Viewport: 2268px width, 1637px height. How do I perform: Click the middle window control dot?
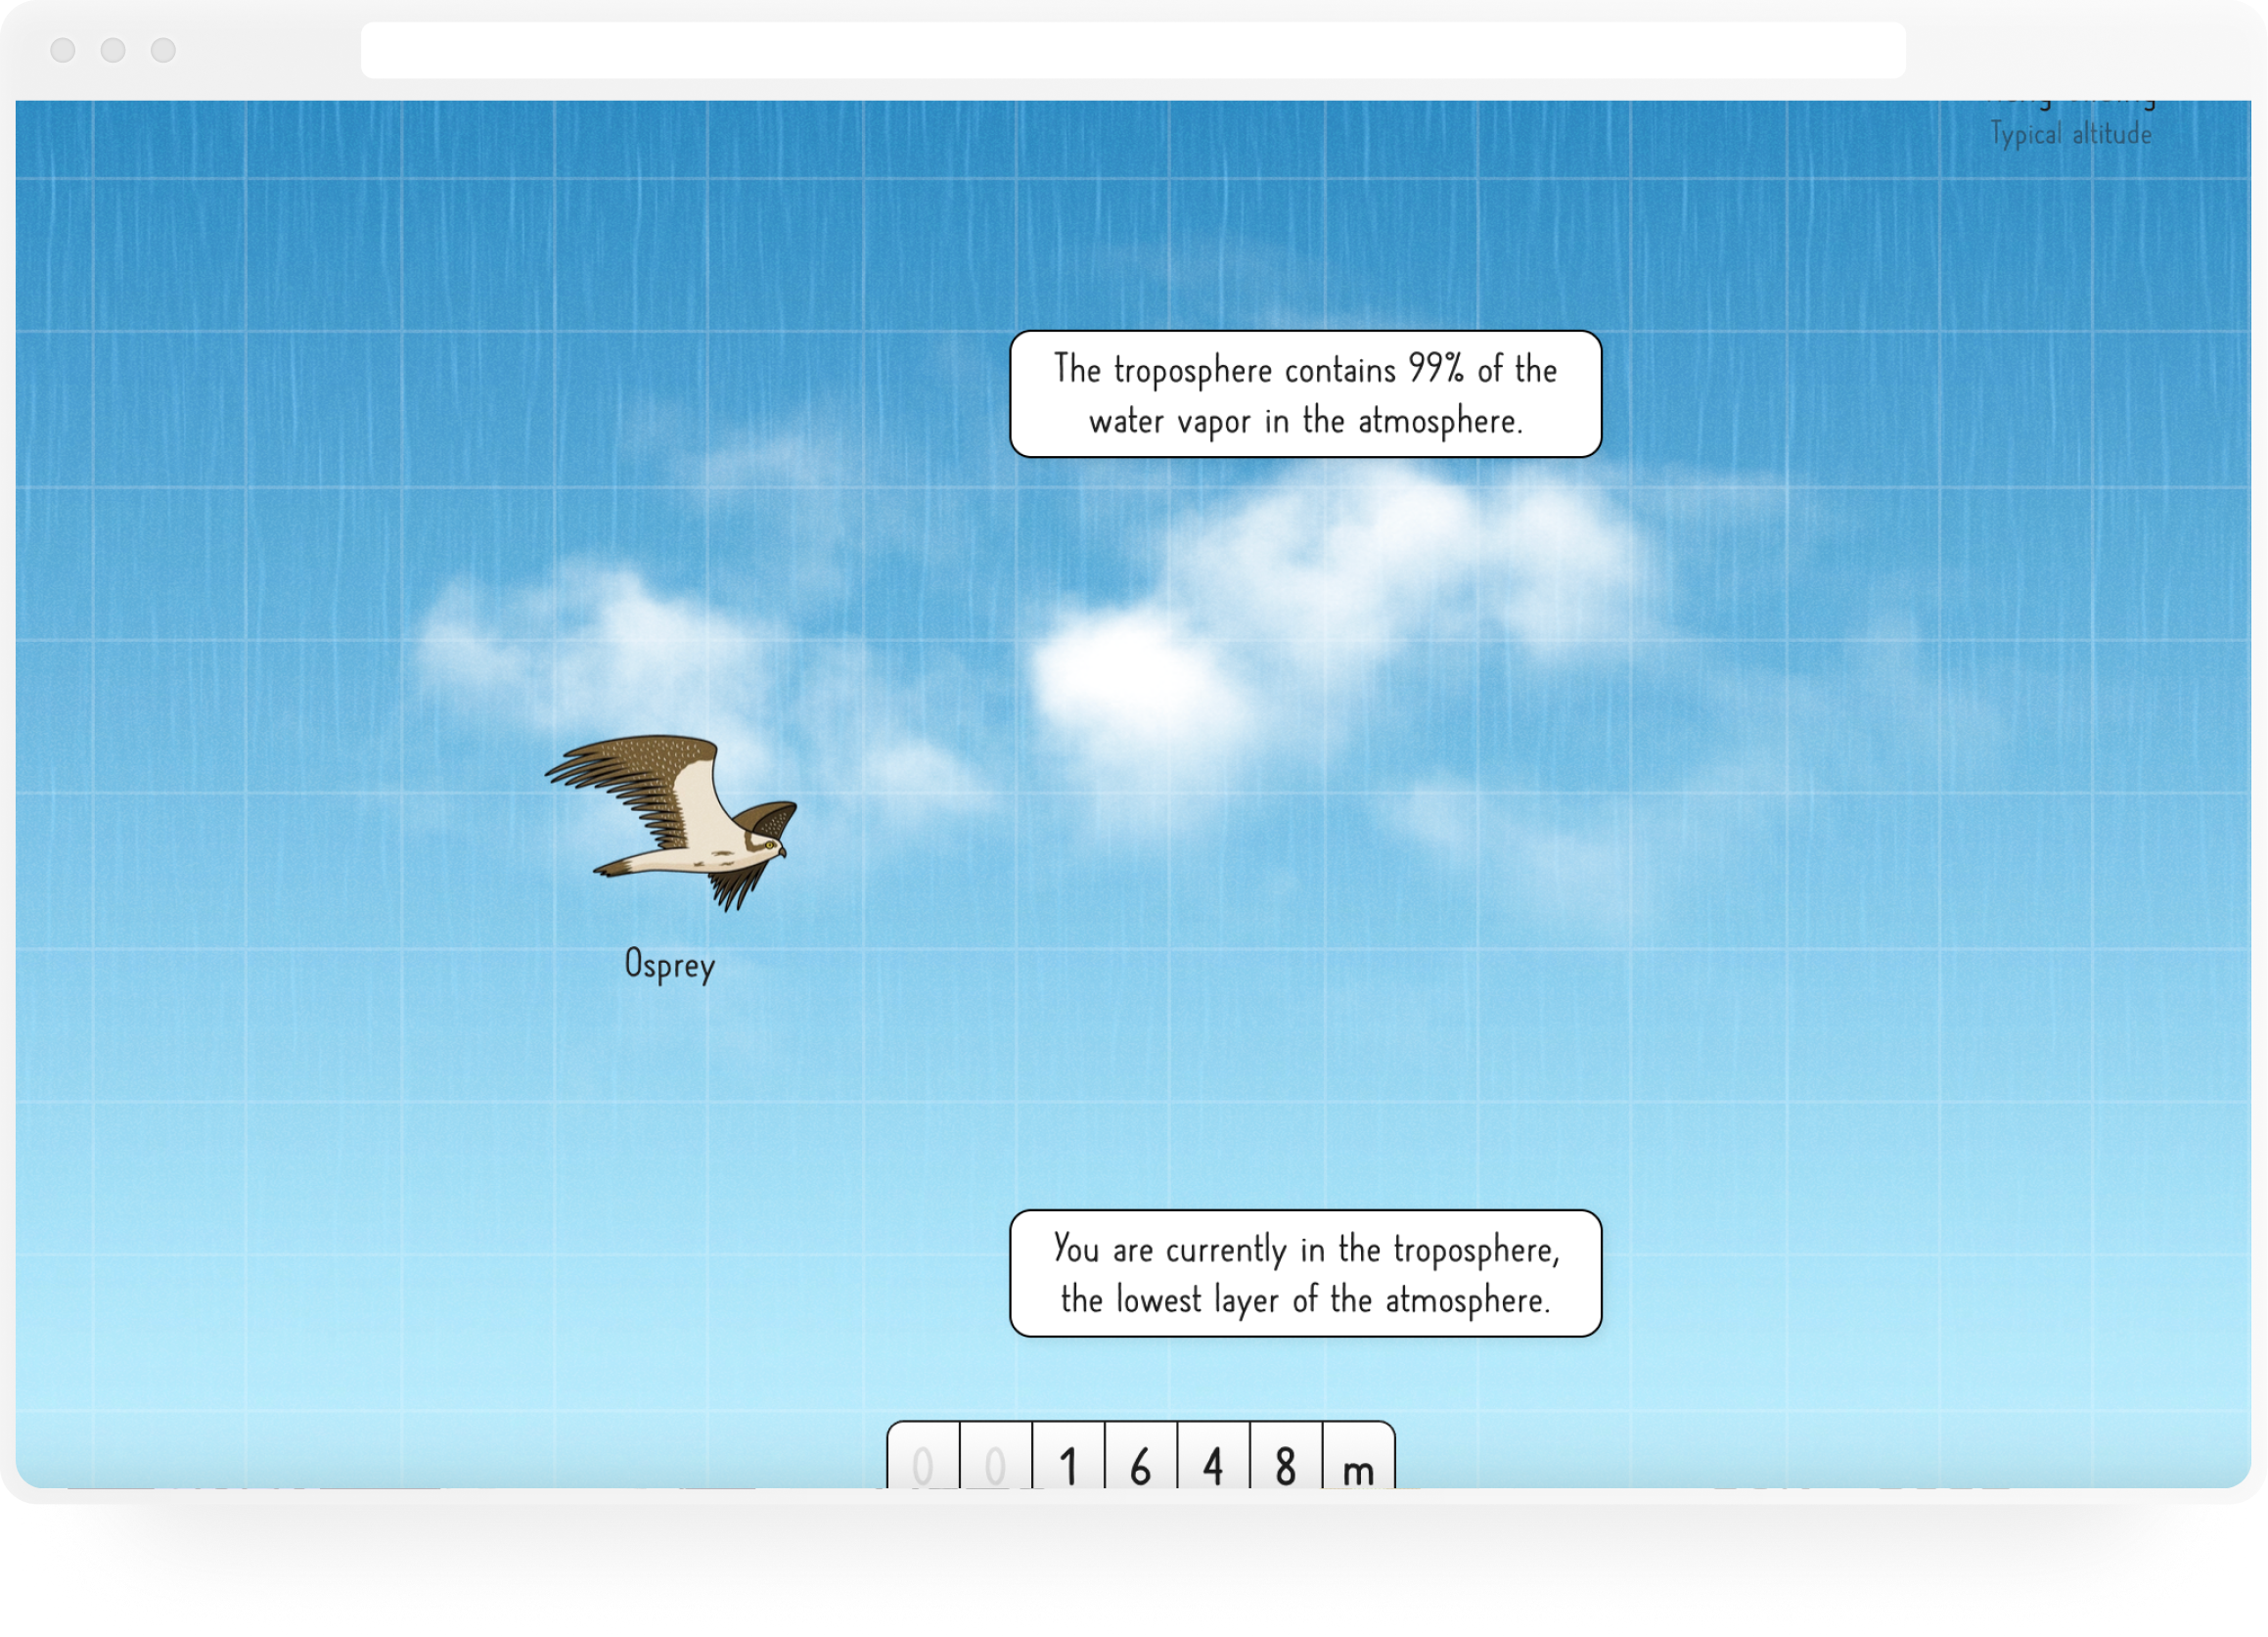tap(113, 50)
